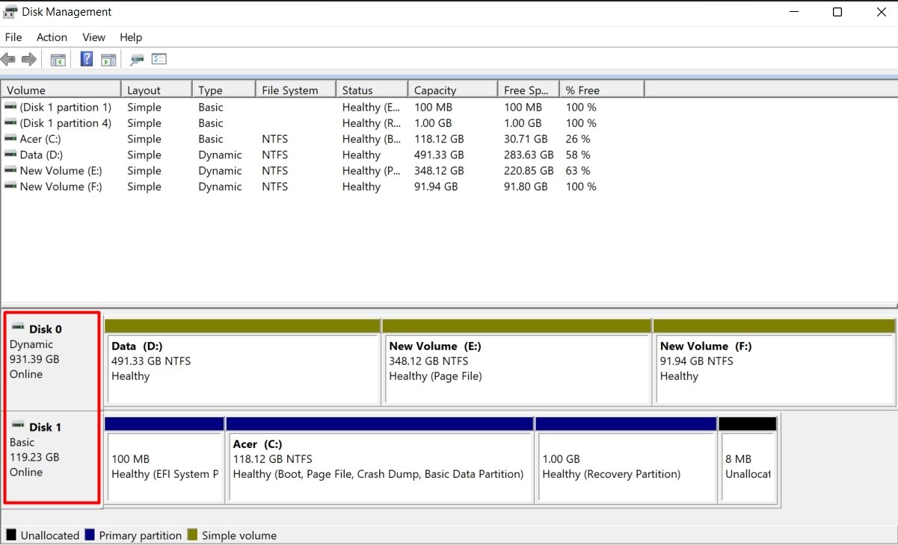Click the "91.80 GB" free space cell

(526, 187)
